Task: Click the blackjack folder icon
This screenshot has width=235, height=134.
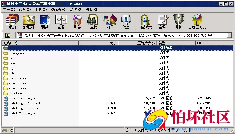Action: pos(6,53)
